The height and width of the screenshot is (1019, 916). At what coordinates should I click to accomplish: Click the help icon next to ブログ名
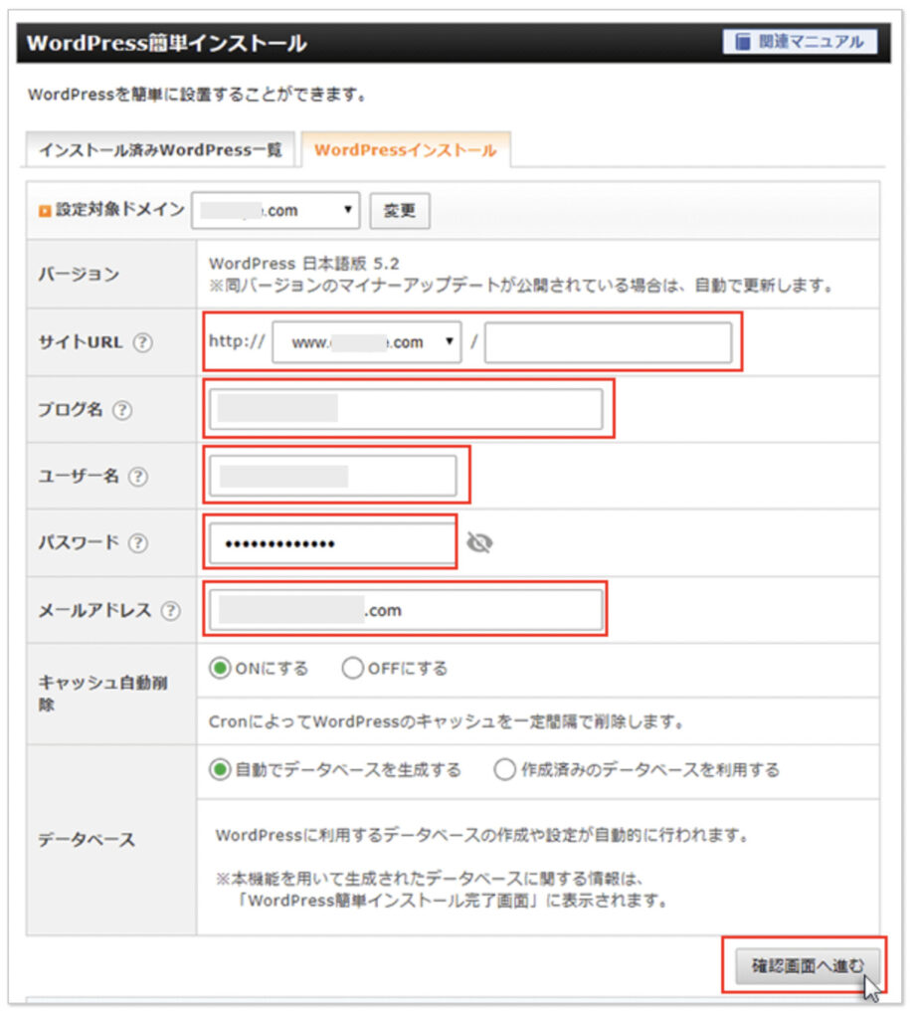tap(122, 410)
